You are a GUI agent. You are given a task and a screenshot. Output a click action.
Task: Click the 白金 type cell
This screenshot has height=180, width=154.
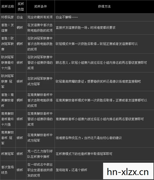coord(21,17)
